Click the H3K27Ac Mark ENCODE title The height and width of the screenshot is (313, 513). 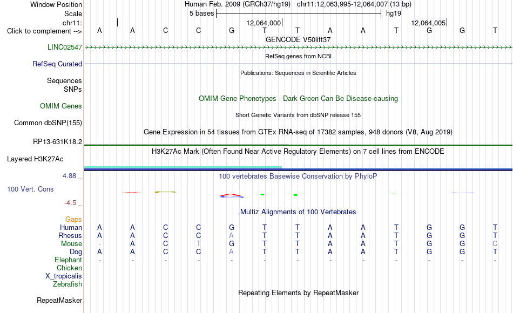coord(298,152)
